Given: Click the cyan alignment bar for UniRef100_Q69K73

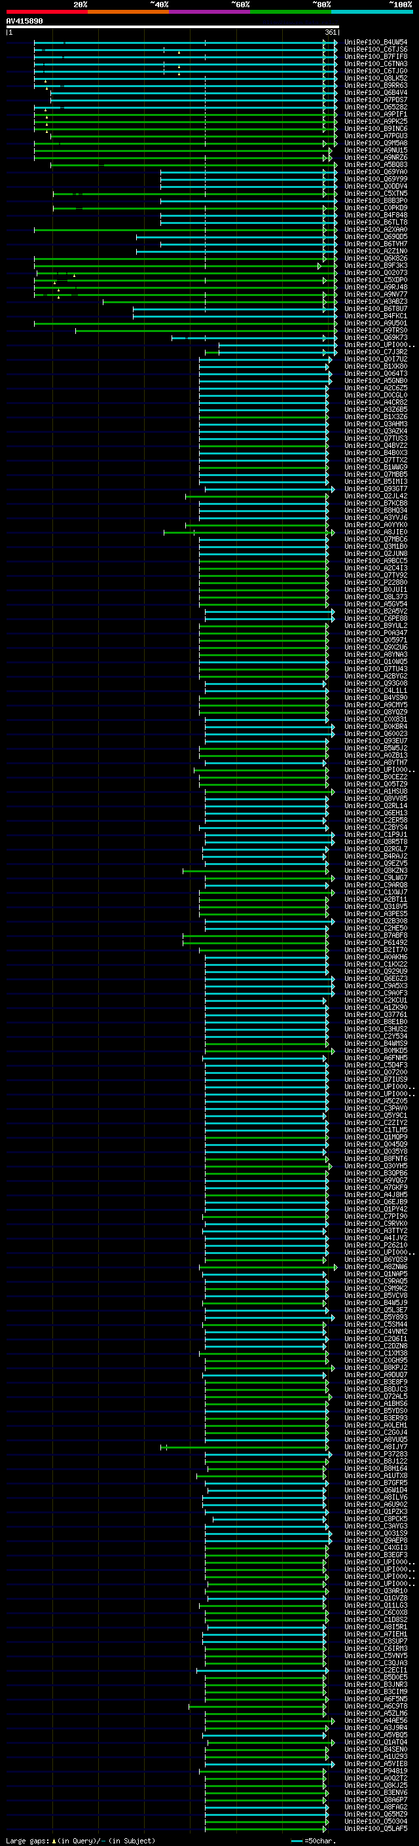Looking at the screenshot, I should pyautogui.click(x=254, y=337).
